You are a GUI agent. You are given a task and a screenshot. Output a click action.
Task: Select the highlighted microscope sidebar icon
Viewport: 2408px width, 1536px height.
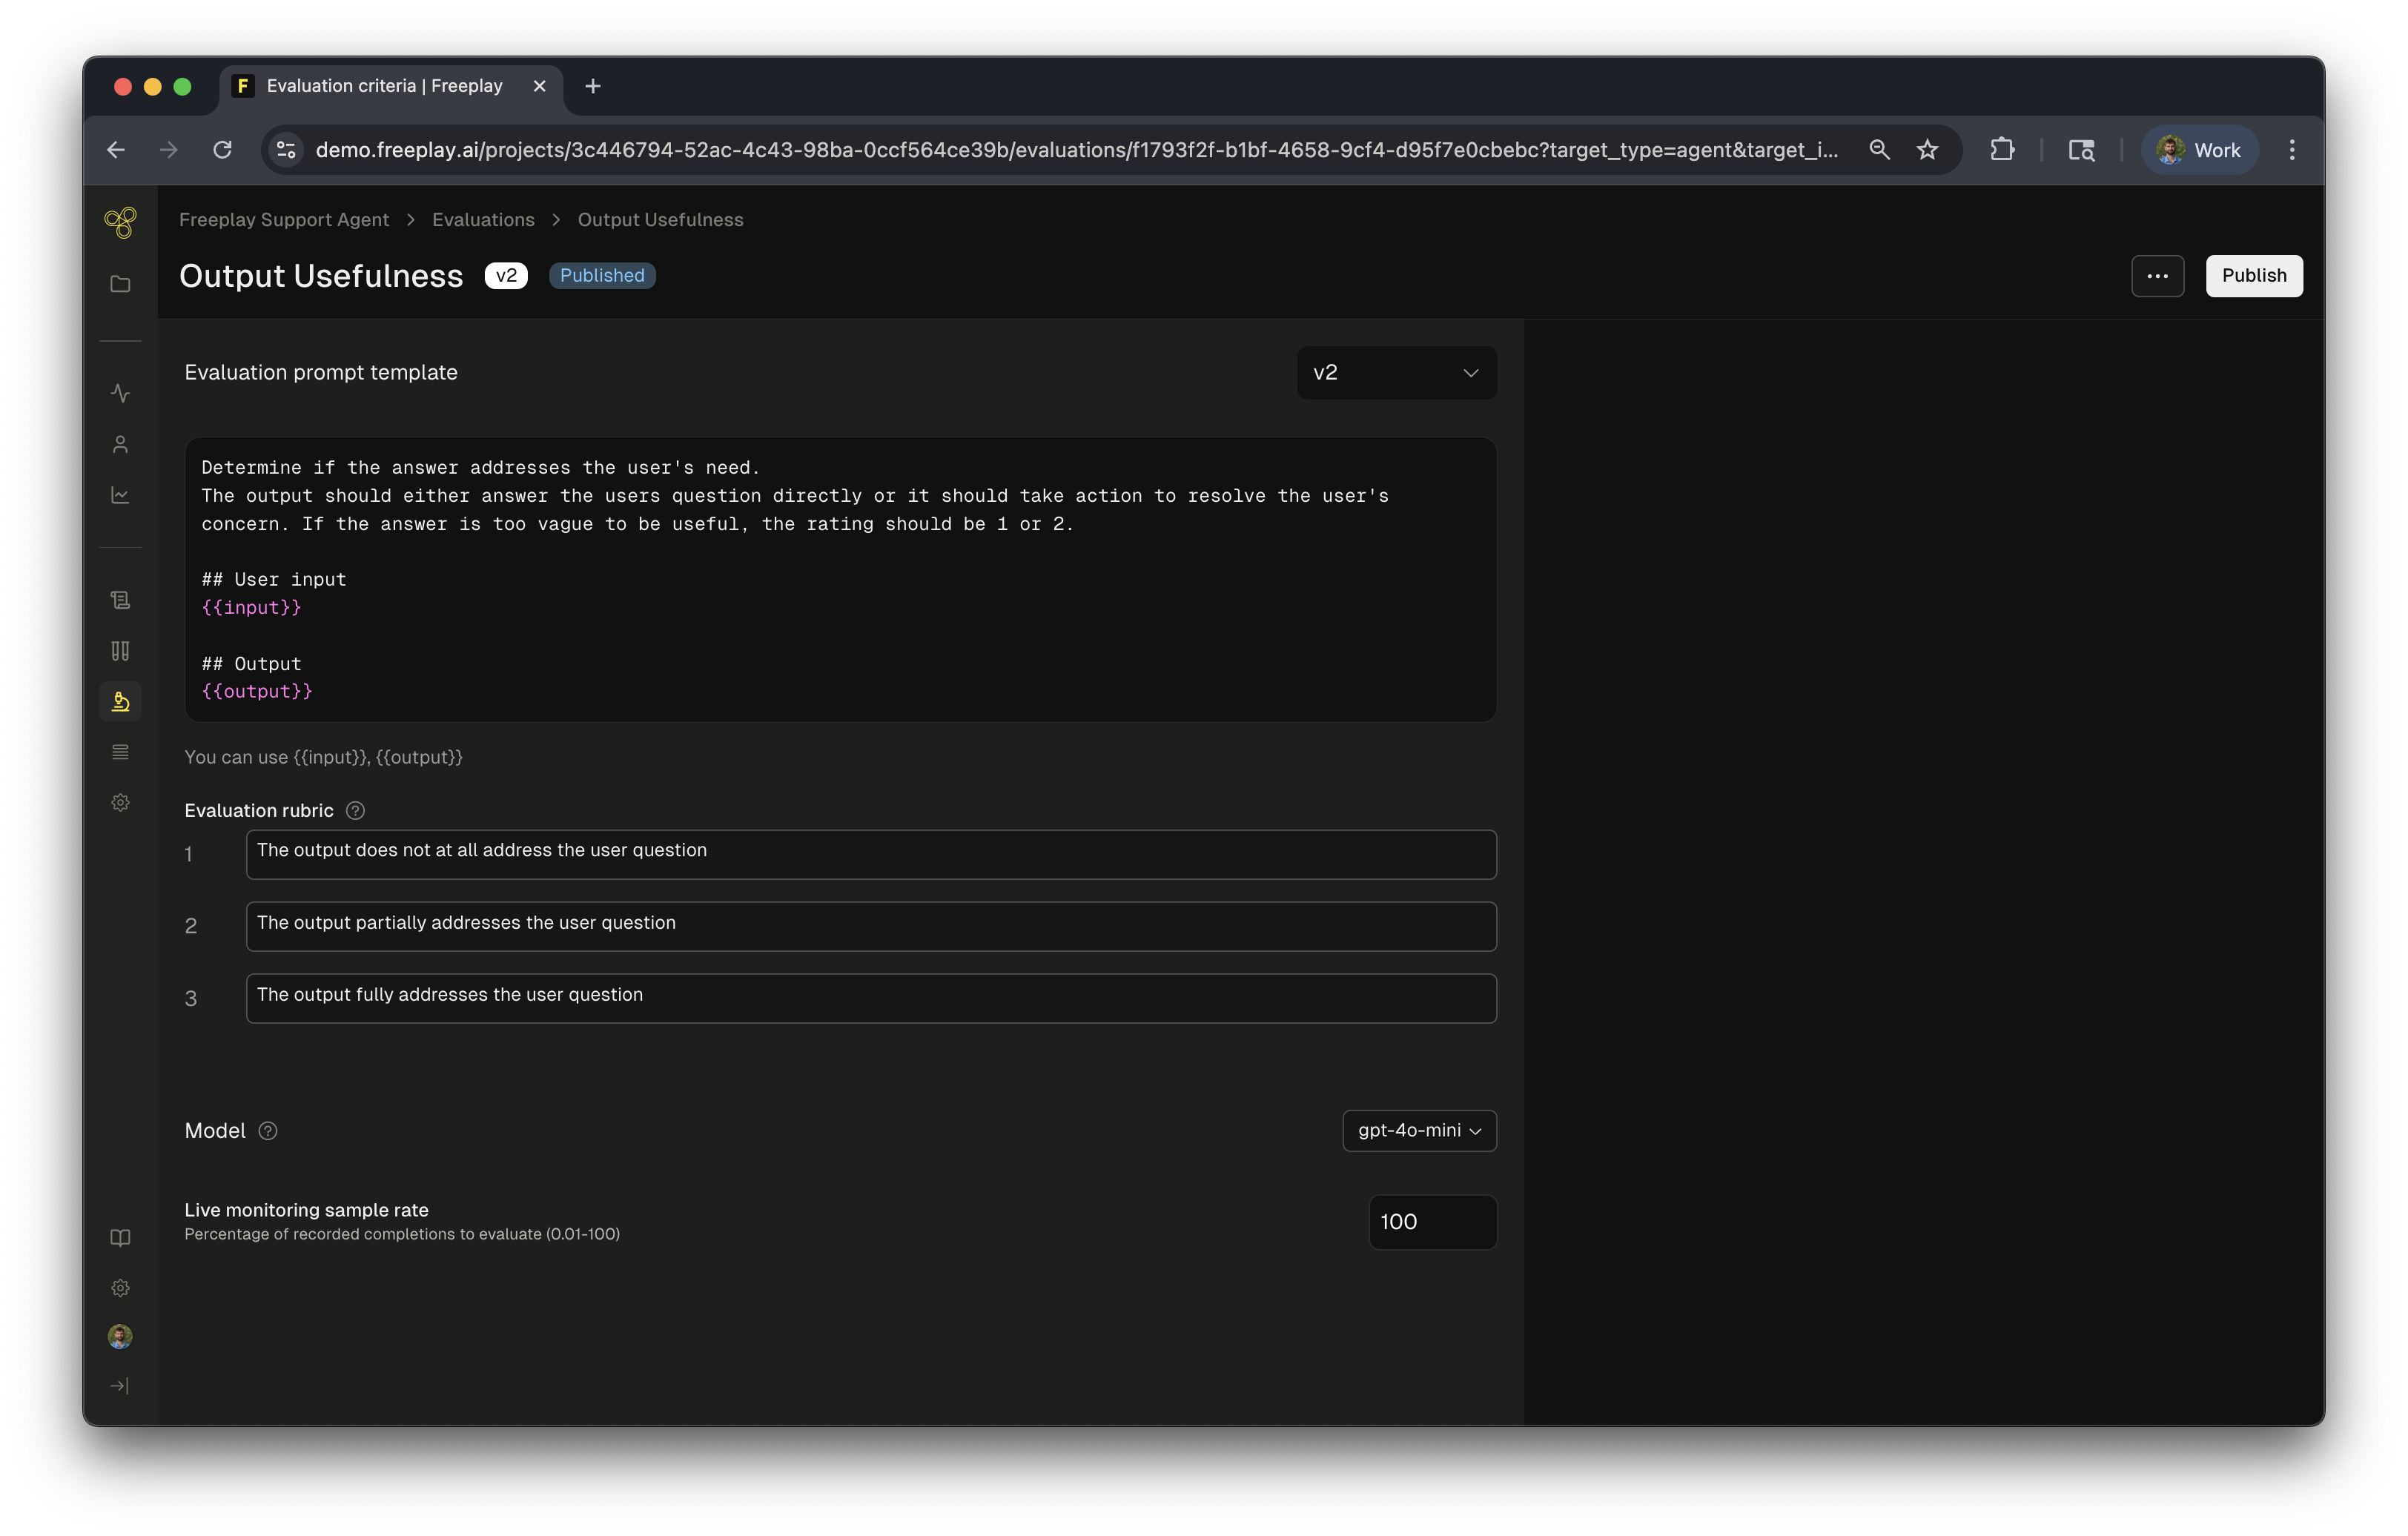point(120,702)
